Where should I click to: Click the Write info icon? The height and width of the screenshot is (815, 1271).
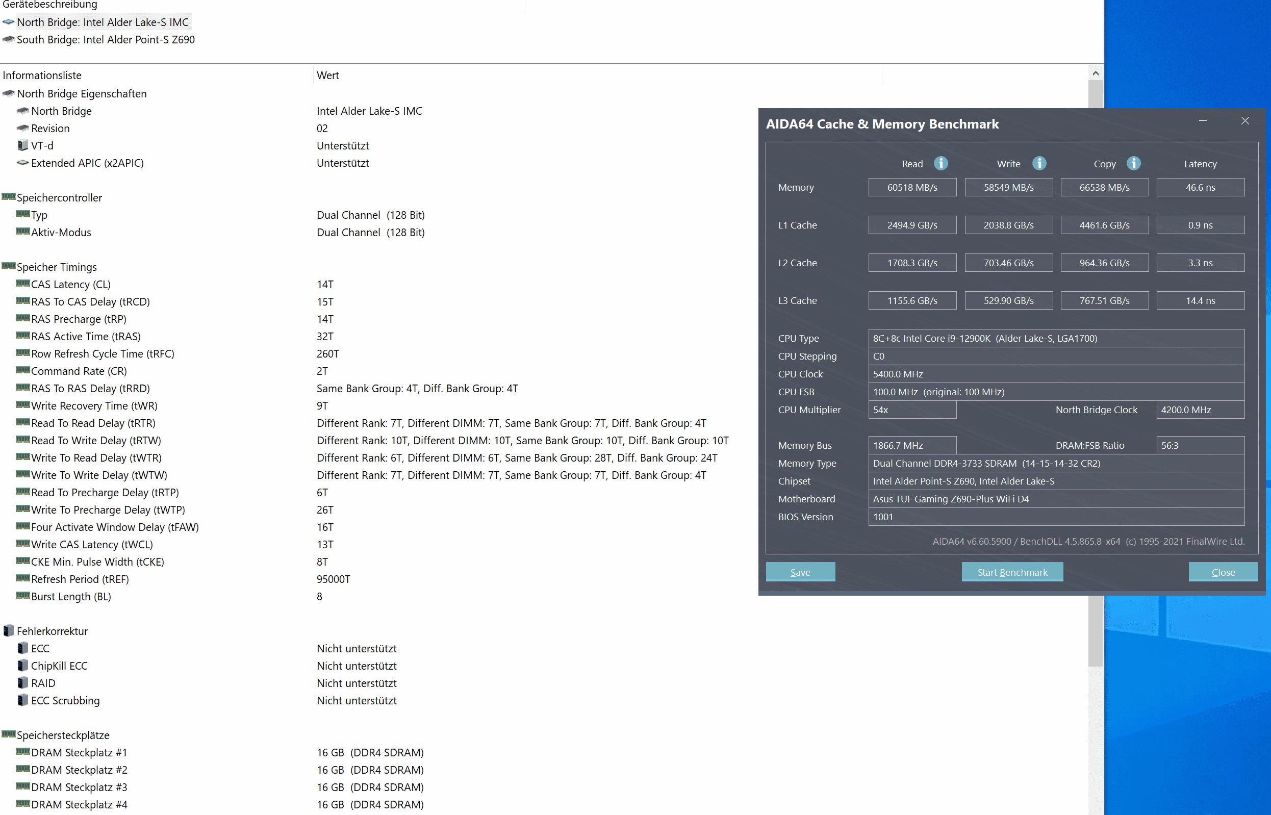[x=1039, y=164]
